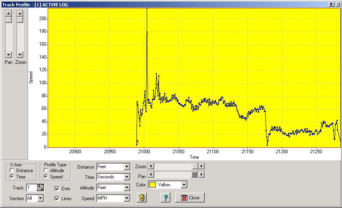Click the dock/restore icon in title bar
Screen dimensions: 342x208
pyautogui.click(x=331, y=4)
